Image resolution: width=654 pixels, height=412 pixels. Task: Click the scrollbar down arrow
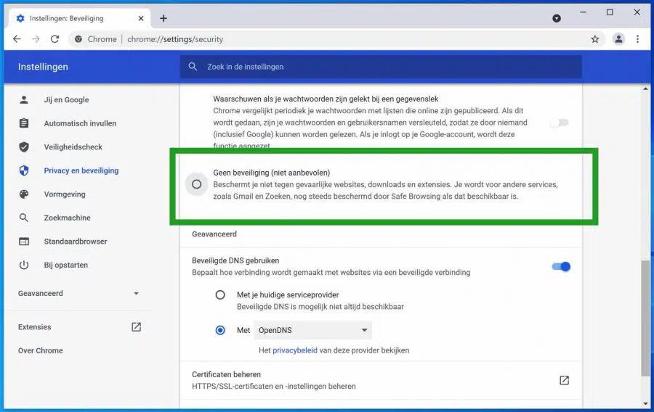[x=646, y=404]
